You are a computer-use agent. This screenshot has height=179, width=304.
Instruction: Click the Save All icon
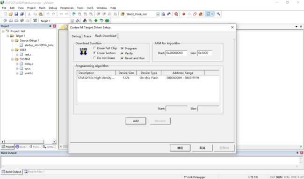pyautogui.click(x=22, y=14)
